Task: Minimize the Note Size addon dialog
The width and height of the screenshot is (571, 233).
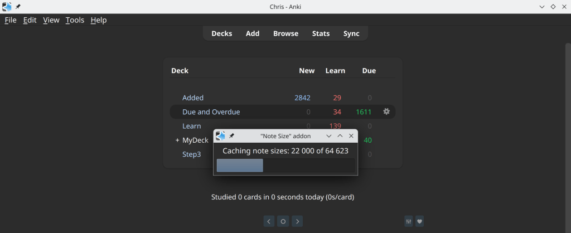Action: coord(329,136)
